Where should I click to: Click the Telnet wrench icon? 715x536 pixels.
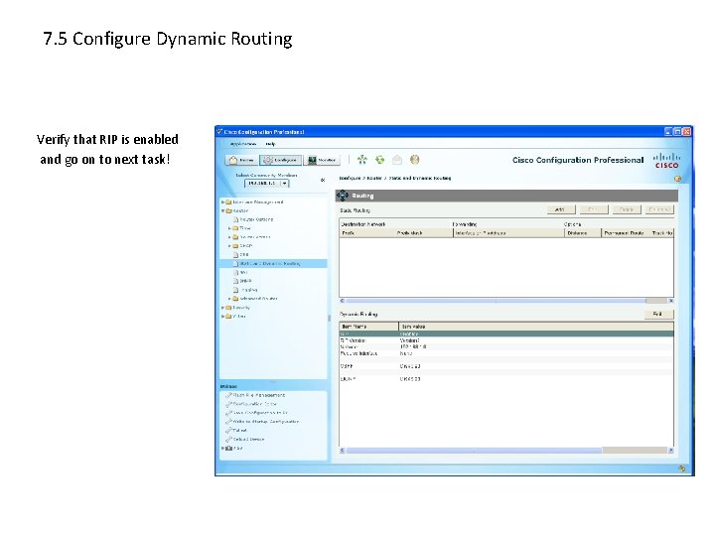[x=229, y=430]
